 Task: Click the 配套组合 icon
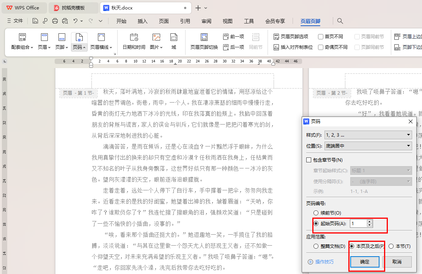(x=22, y=37)
